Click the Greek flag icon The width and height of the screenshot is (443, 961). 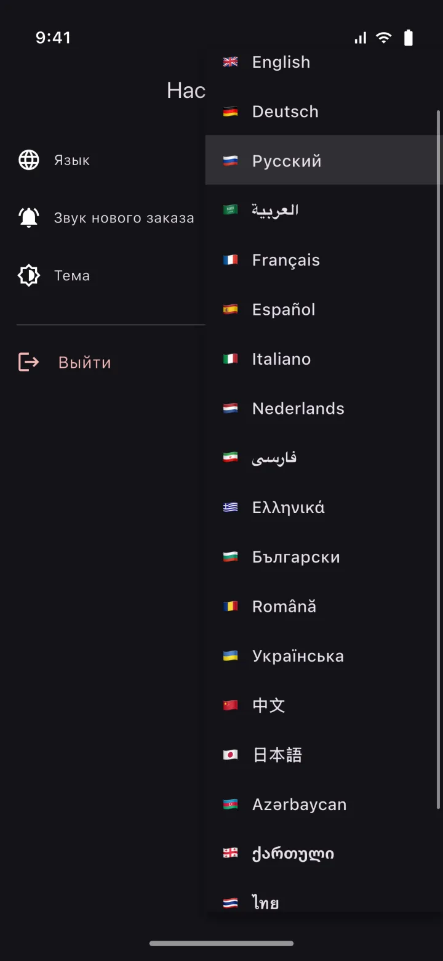pyautogui.click(x=230, y=507)
